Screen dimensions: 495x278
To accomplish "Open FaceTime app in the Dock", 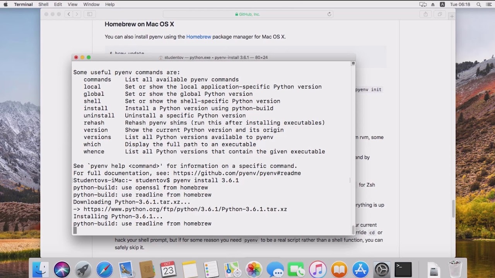I will 296,269.
